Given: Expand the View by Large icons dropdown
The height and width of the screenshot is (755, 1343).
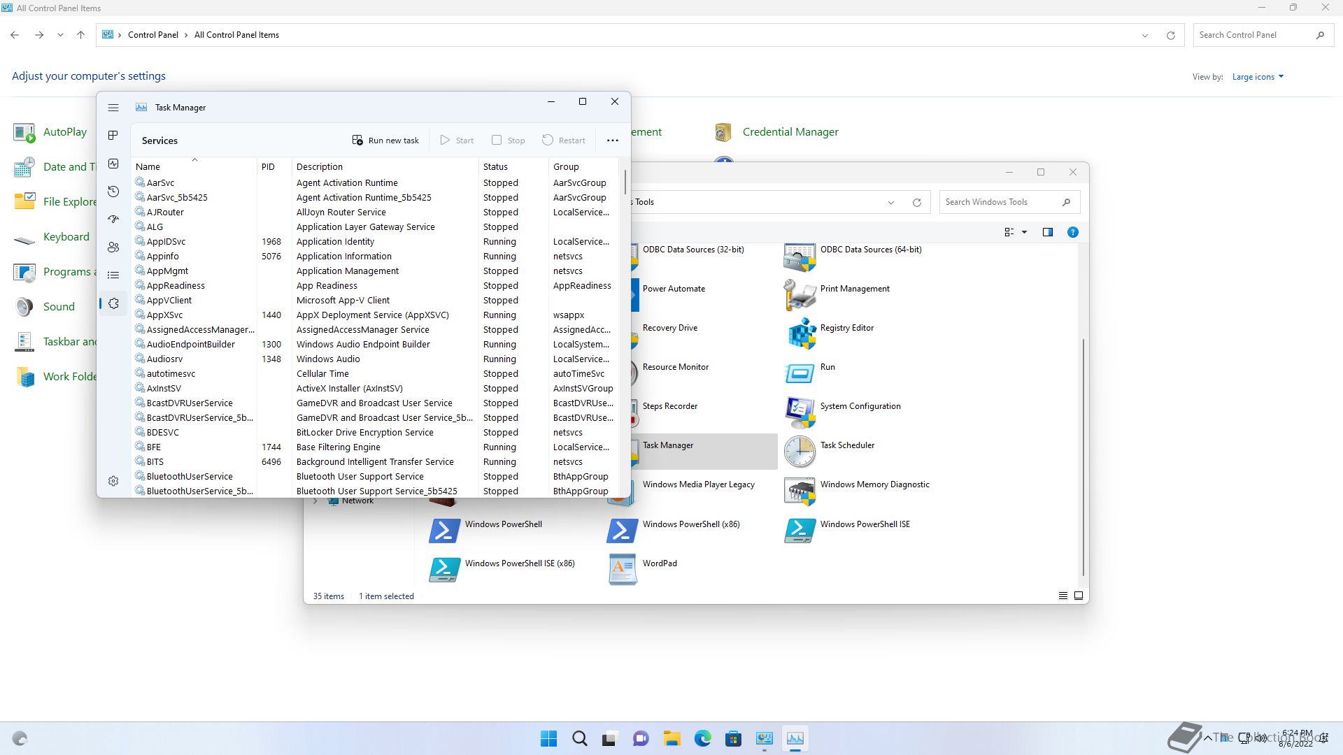Looking at the screenshot, I should tap(1258, 77).
